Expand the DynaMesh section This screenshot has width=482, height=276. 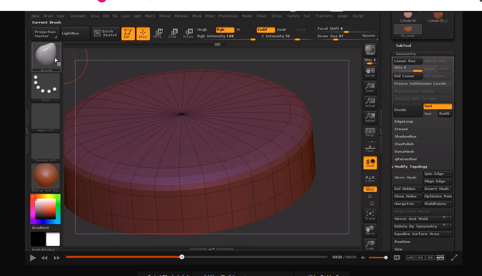tap(404, 152)
